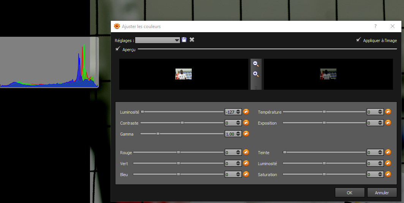Image resolution: width=404 pixels, height=203 pixels.
Task: Click the HSL Luminosité slider handle below Teinte
Action: [324, 163]
